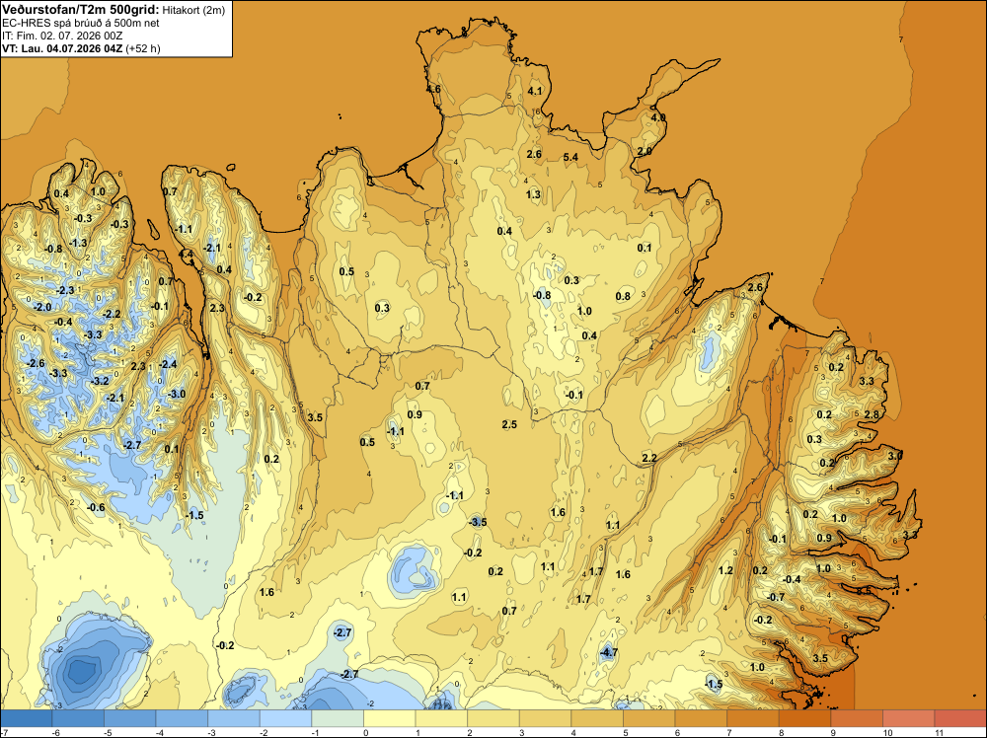Image resolution: width=987 pixels, height=738 pixels.
Task: Click the temperature value 2.8
Action: pyautogui.click(x=872, y=414)
